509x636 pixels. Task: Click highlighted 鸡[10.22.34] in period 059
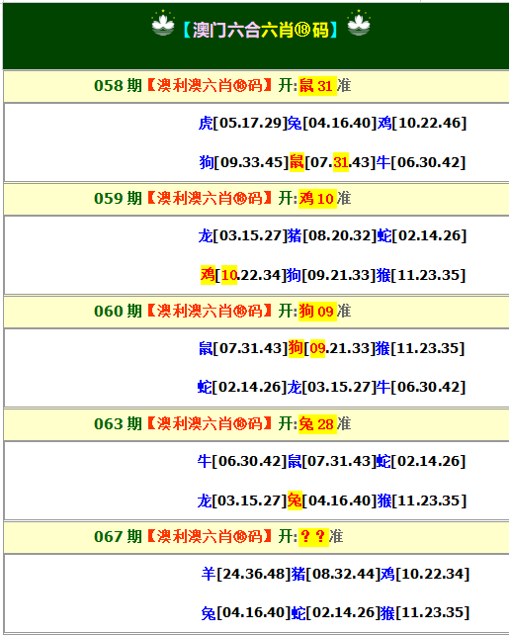pos(243,275)
